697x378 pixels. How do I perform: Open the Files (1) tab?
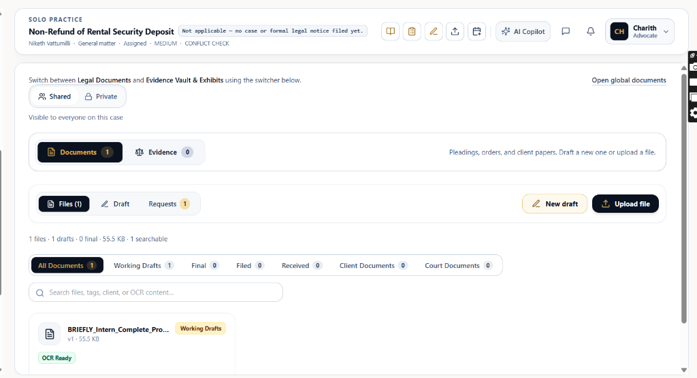click(x=64, y=204)
